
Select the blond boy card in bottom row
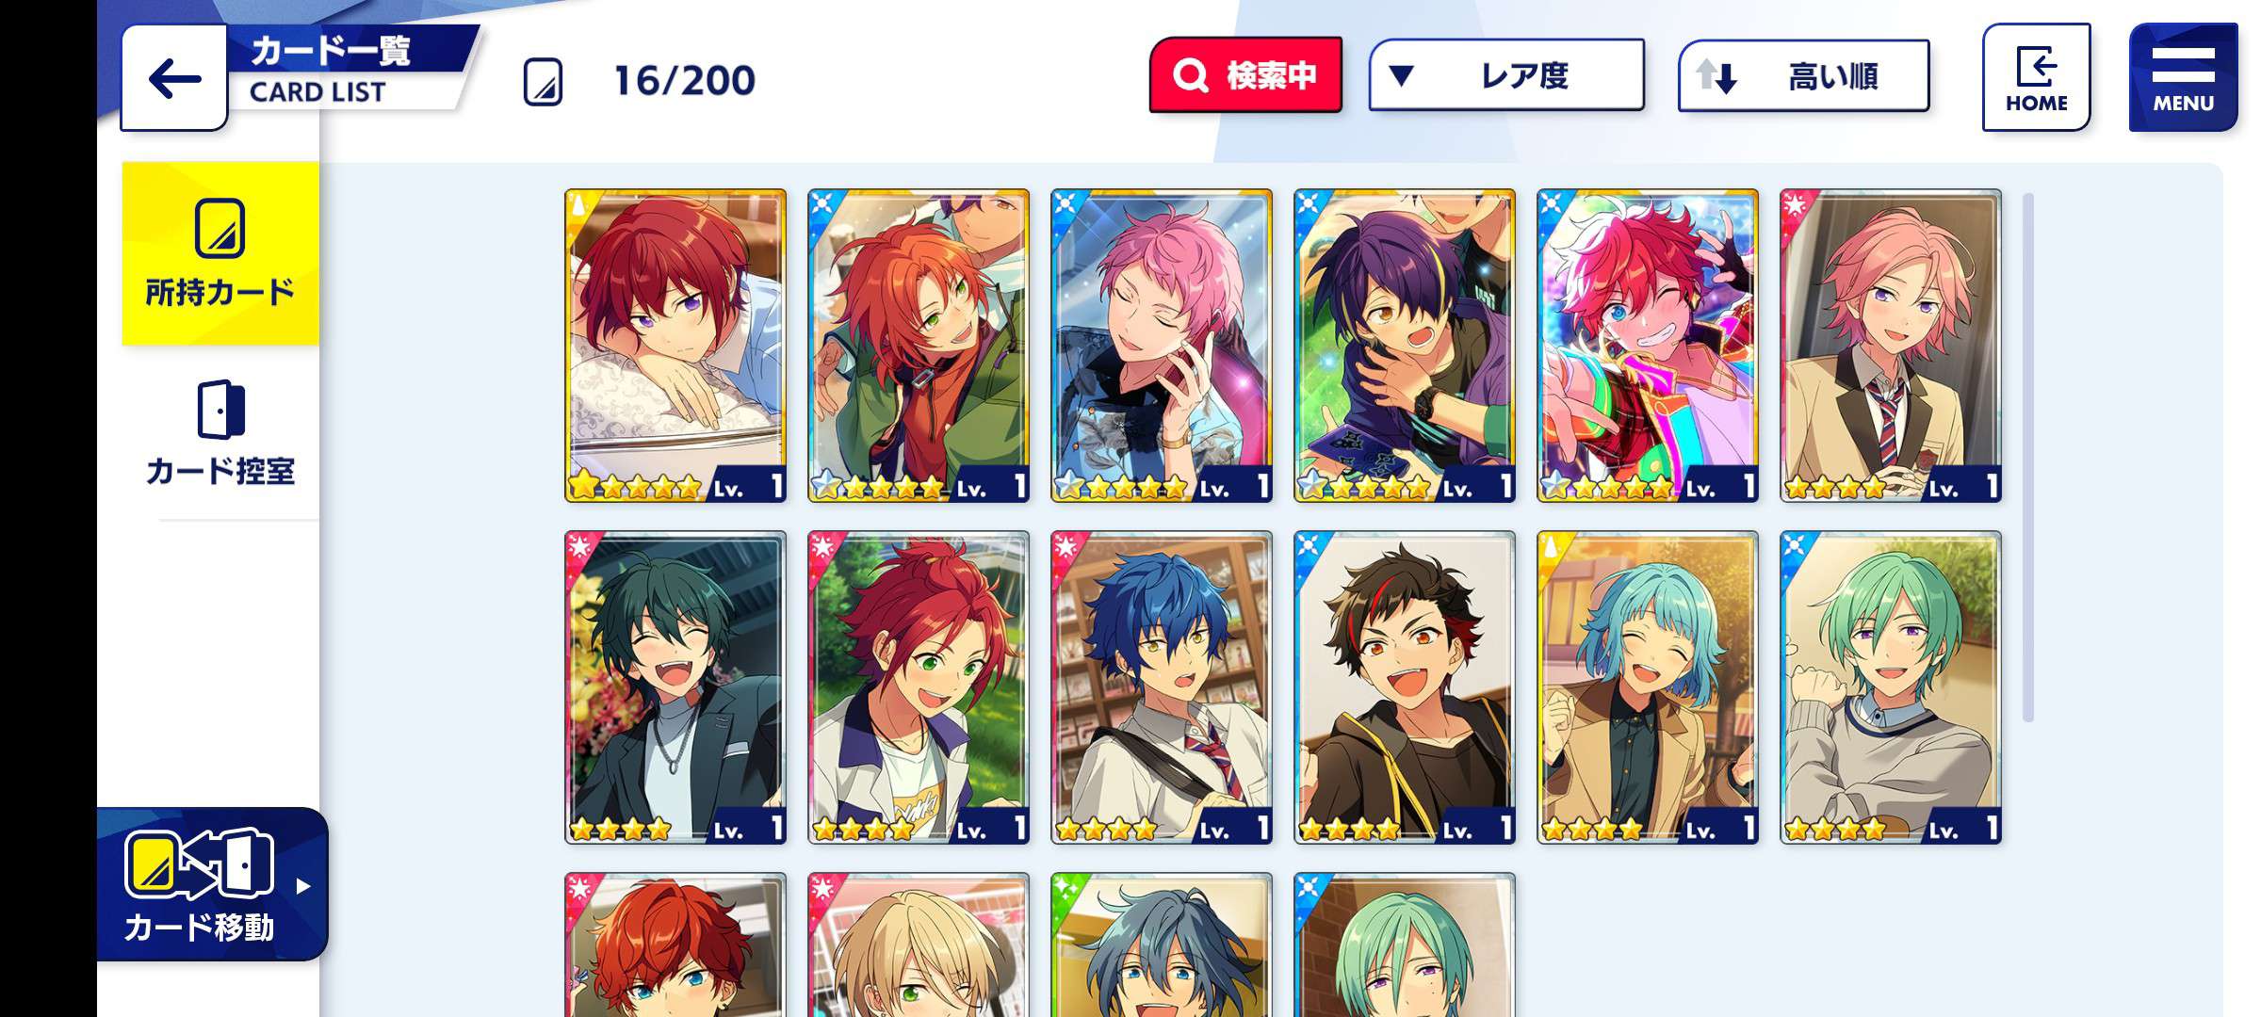[919, 944]
